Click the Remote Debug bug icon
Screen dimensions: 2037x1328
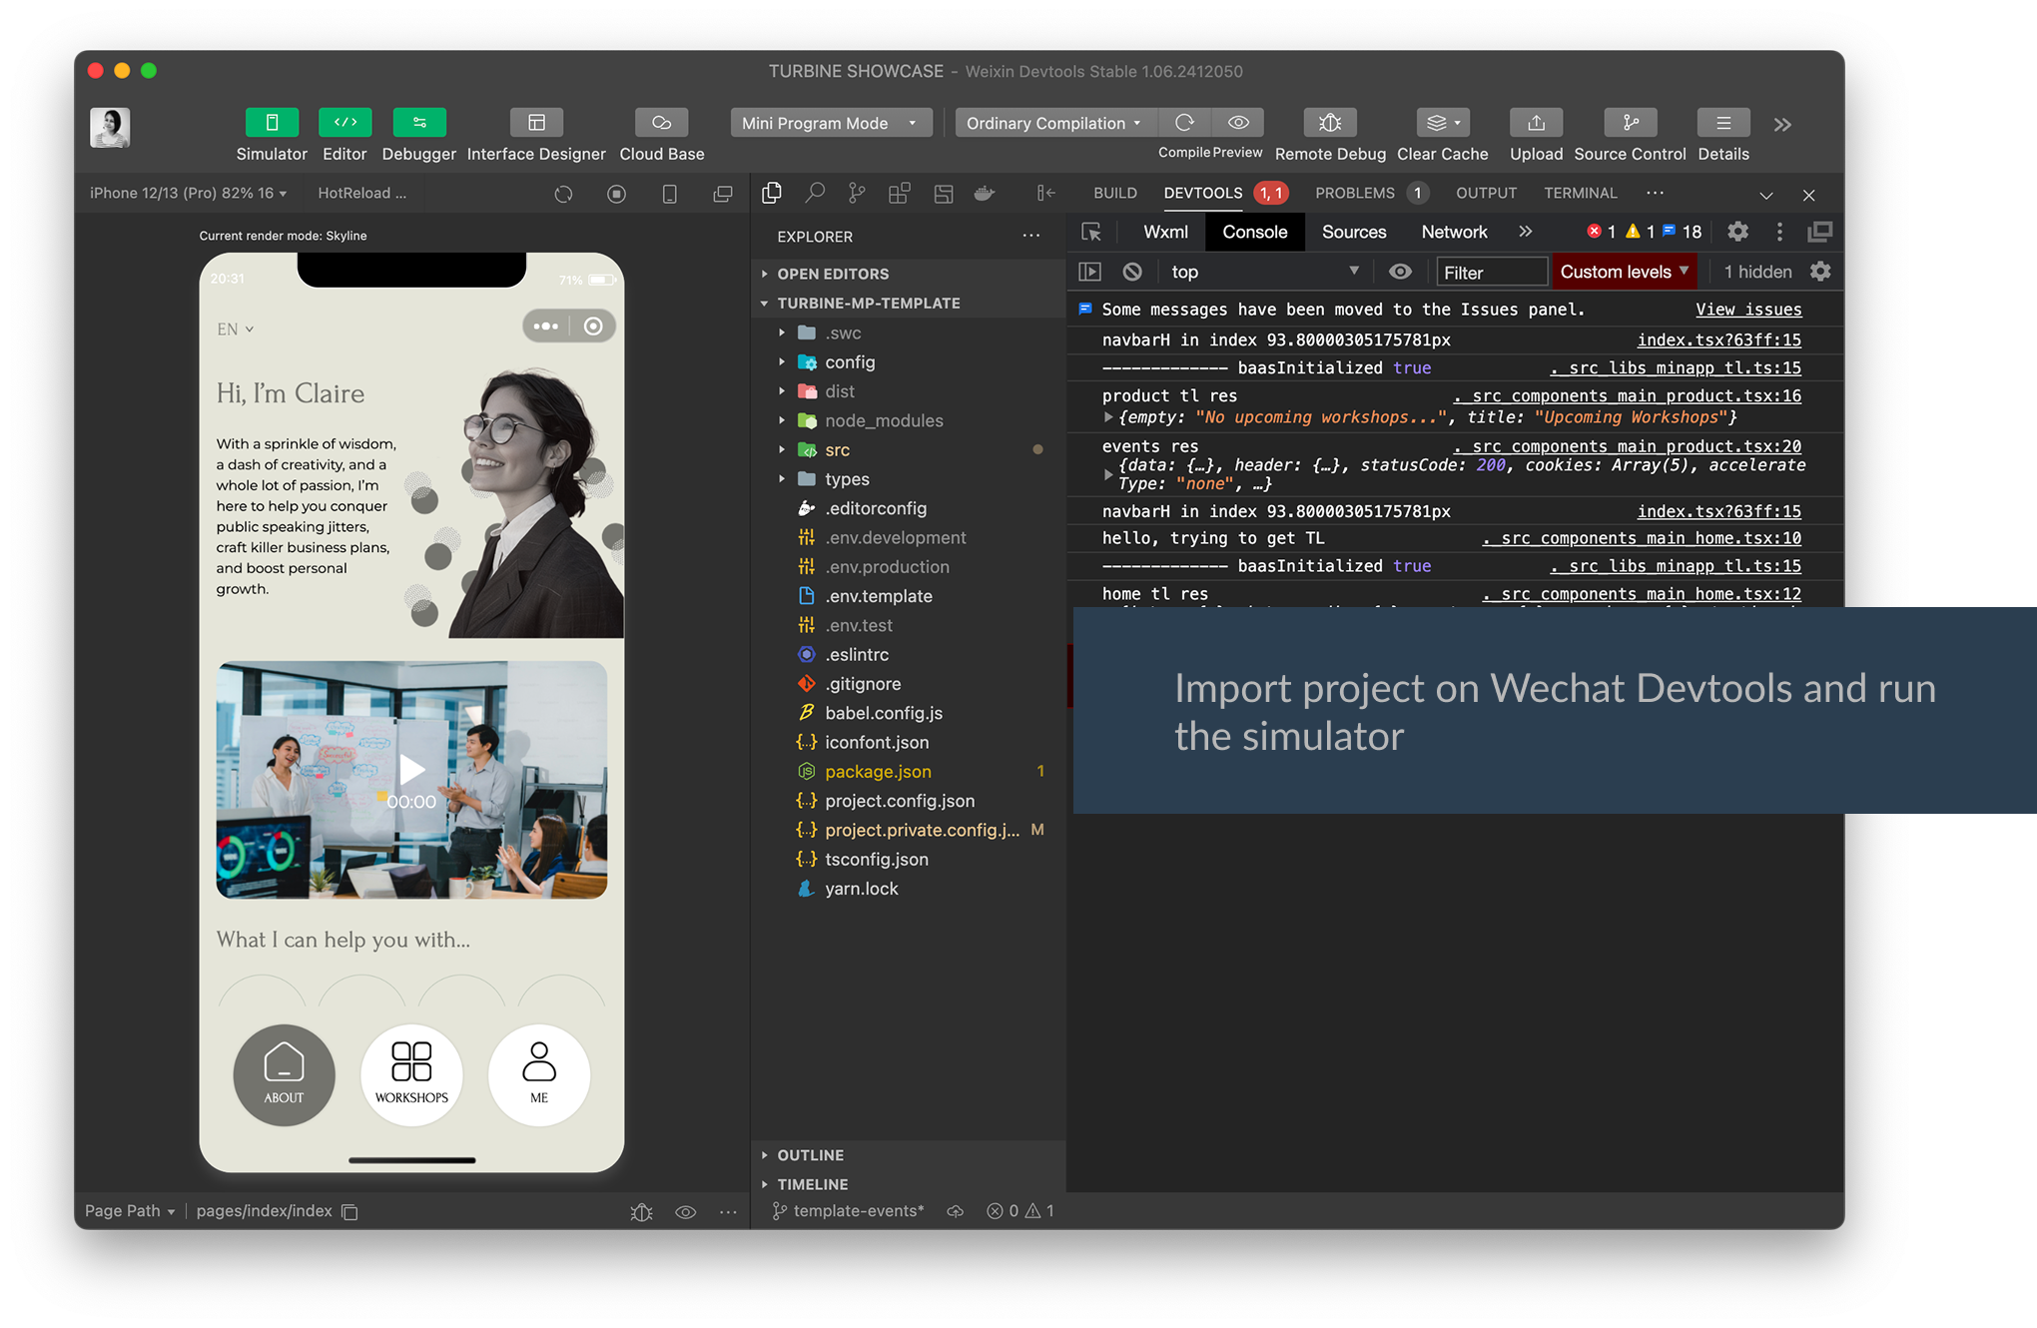(x=1329, y=123)
